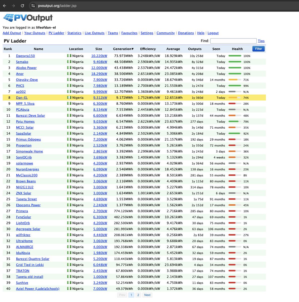Viewport: 299px width, 302px height.
Task: Click the browser forward arrow
Action: tap(13, 6)
